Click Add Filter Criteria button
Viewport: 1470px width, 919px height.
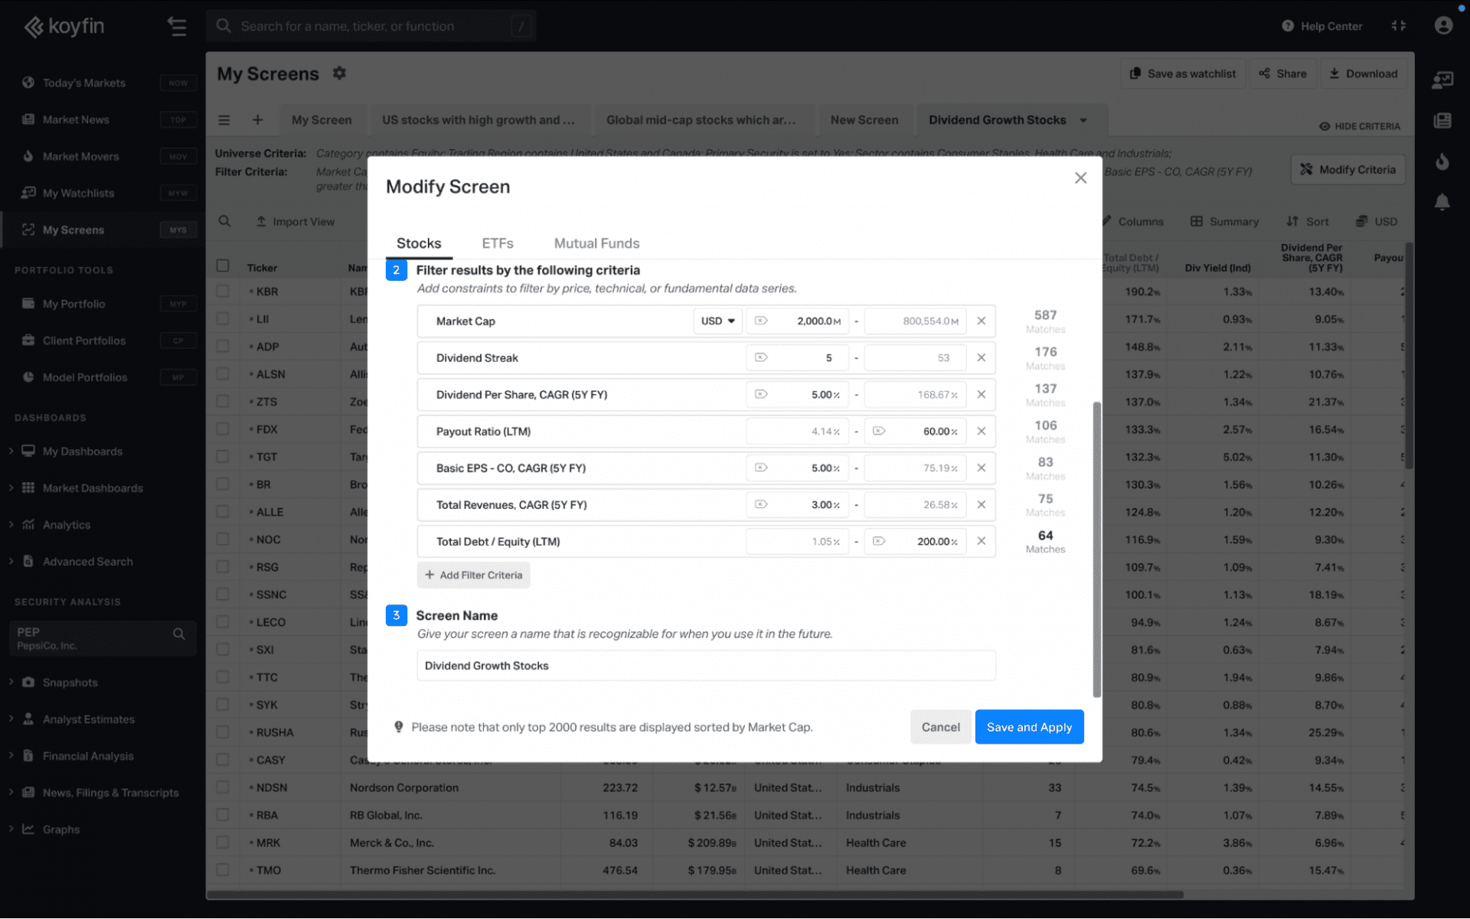(473, 575)
